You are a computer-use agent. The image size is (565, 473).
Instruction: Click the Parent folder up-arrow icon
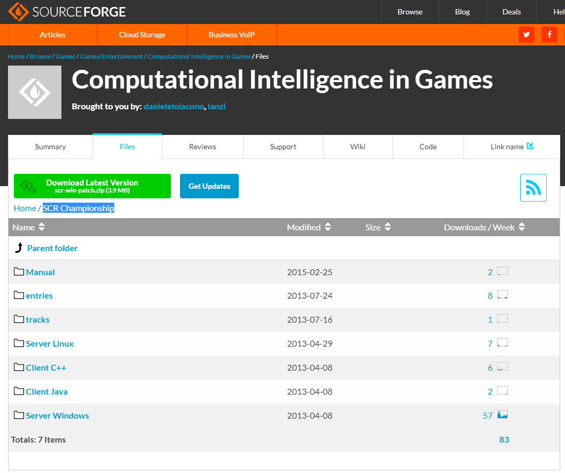tap(19, 247)
